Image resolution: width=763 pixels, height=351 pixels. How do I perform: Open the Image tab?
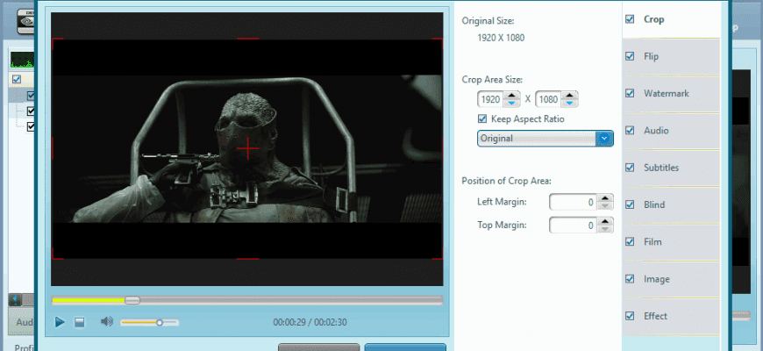(671, 279)
